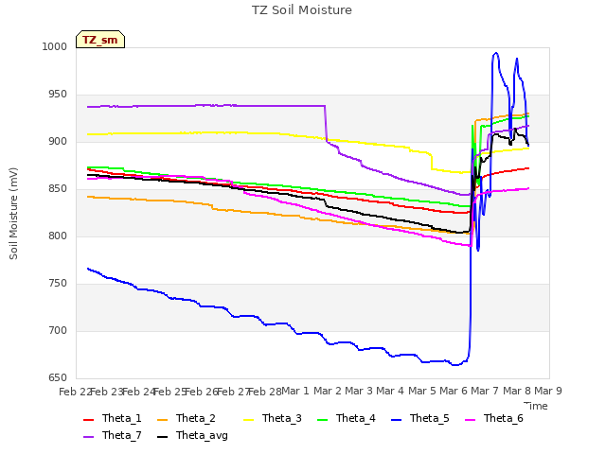Click the orange Theta_2 legend color marker
606x454 pixels.
click(x=162, y=420)
